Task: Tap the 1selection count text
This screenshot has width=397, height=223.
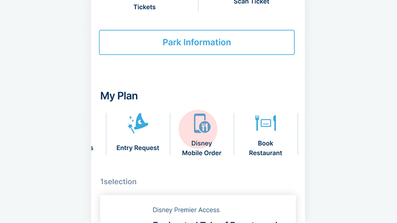Action: point(118,182)
